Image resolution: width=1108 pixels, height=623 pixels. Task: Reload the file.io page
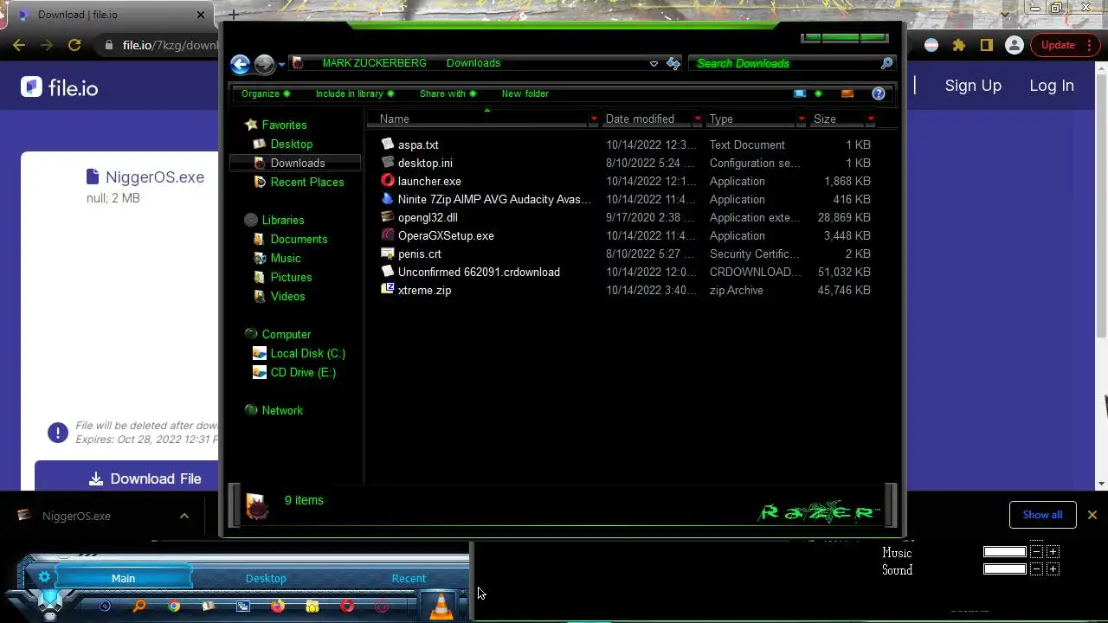[x=74, y=45]
